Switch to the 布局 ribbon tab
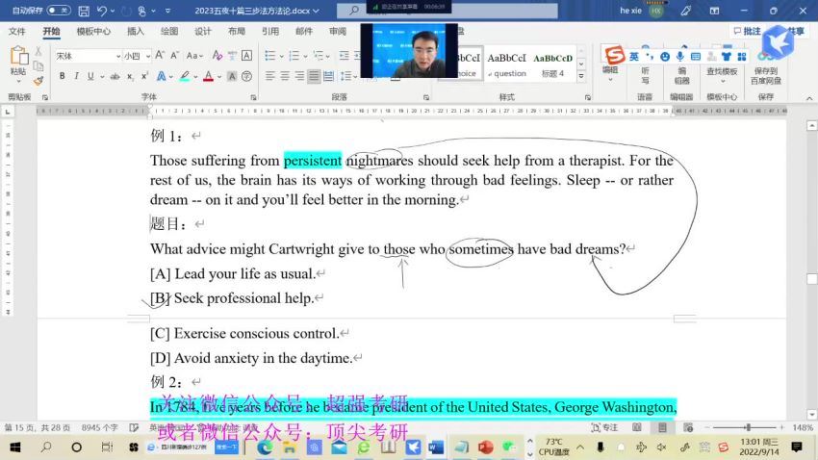 [x=236, y=31]
